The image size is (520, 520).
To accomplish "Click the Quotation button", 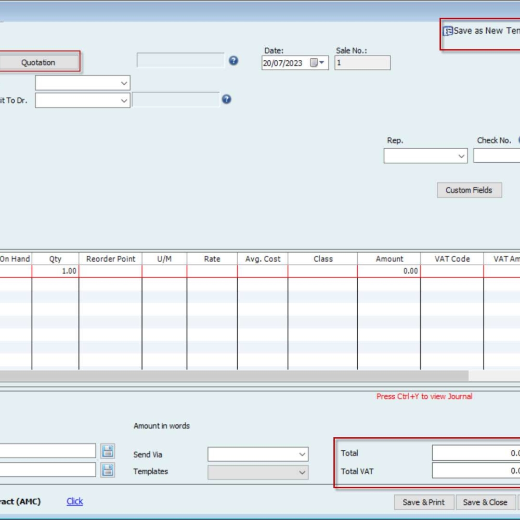I will [x=38, y=62].
